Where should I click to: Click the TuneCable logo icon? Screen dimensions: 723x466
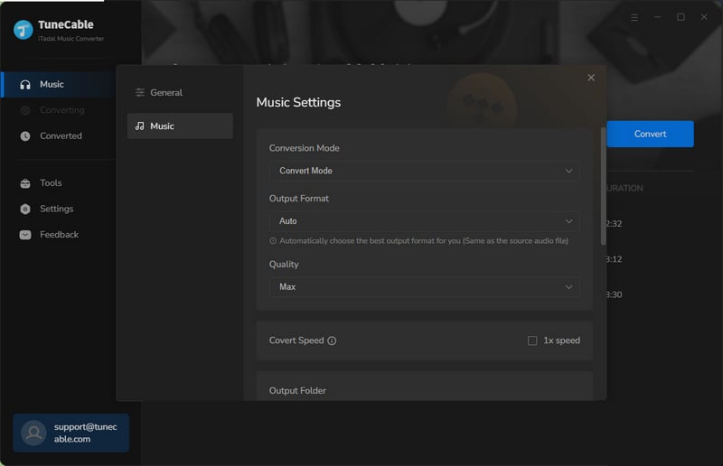pyautogui.click(x=23, y=30)
